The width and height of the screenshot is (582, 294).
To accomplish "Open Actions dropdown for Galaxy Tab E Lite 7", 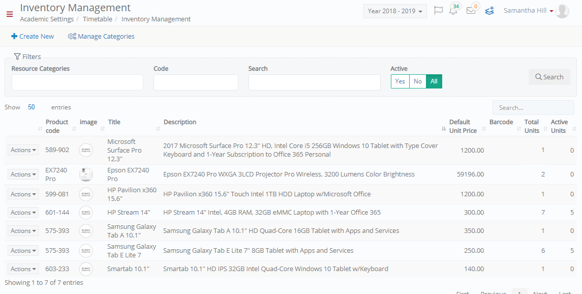I will point(23,251).
